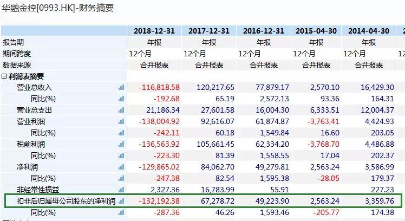Click the 非经常性损益 row label

38,190
